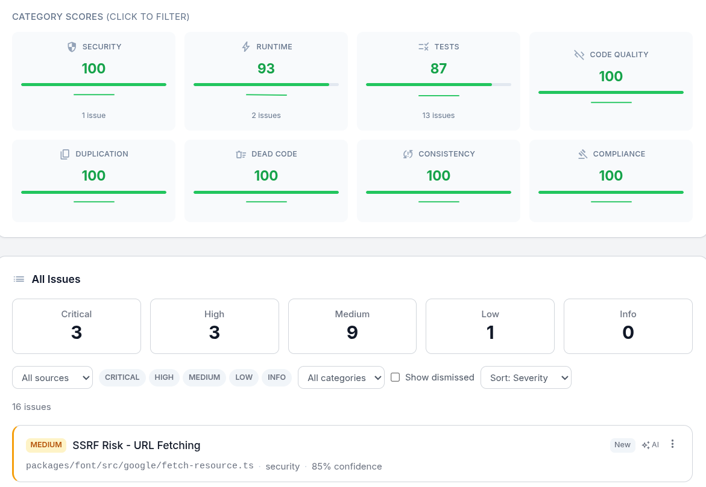The height and width of the screenshot is (487, 706).
Task: Open the SSRF Risk - URL Fetching issue
Action: 136,445
